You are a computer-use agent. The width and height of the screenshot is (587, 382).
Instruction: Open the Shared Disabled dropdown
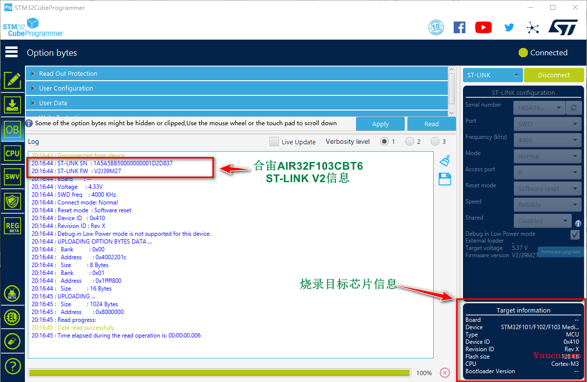[x=543, y=221]
